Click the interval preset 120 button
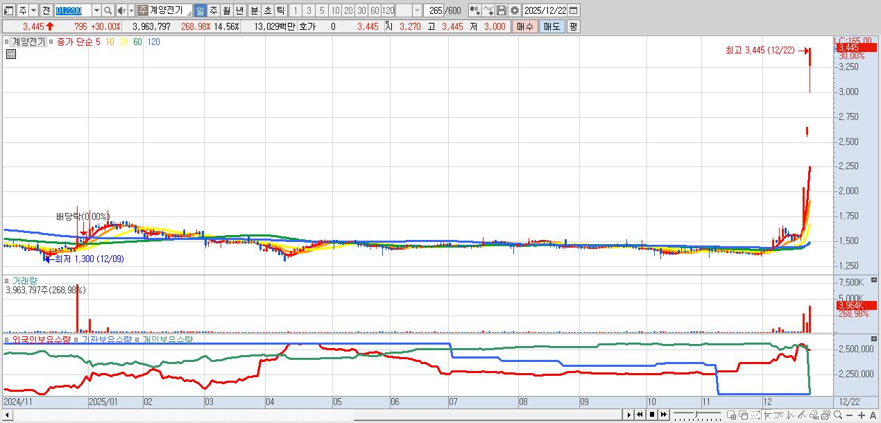 click(388, 10)
